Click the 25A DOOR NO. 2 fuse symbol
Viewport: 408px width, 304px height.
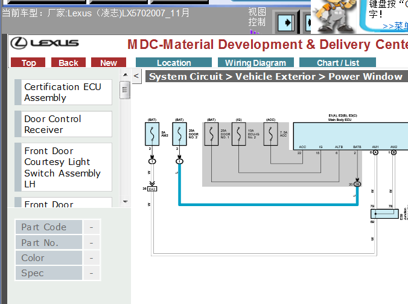(x=179, y=134)
